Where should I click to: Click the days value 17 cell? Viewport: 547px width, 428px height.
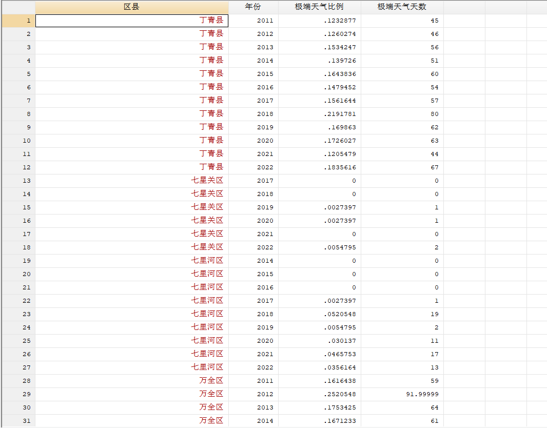[x=402, y=354]
